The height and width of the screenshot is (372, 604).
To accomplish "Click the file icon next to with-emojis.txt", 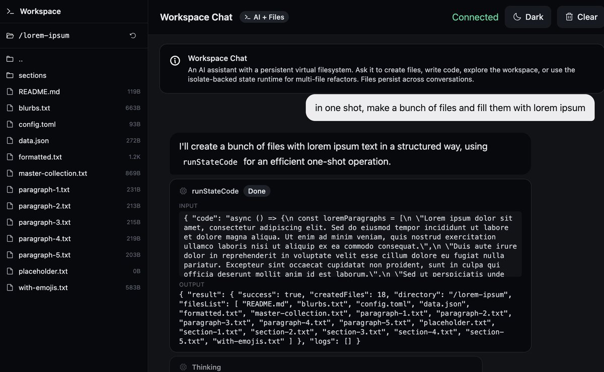I will (10, 288).
